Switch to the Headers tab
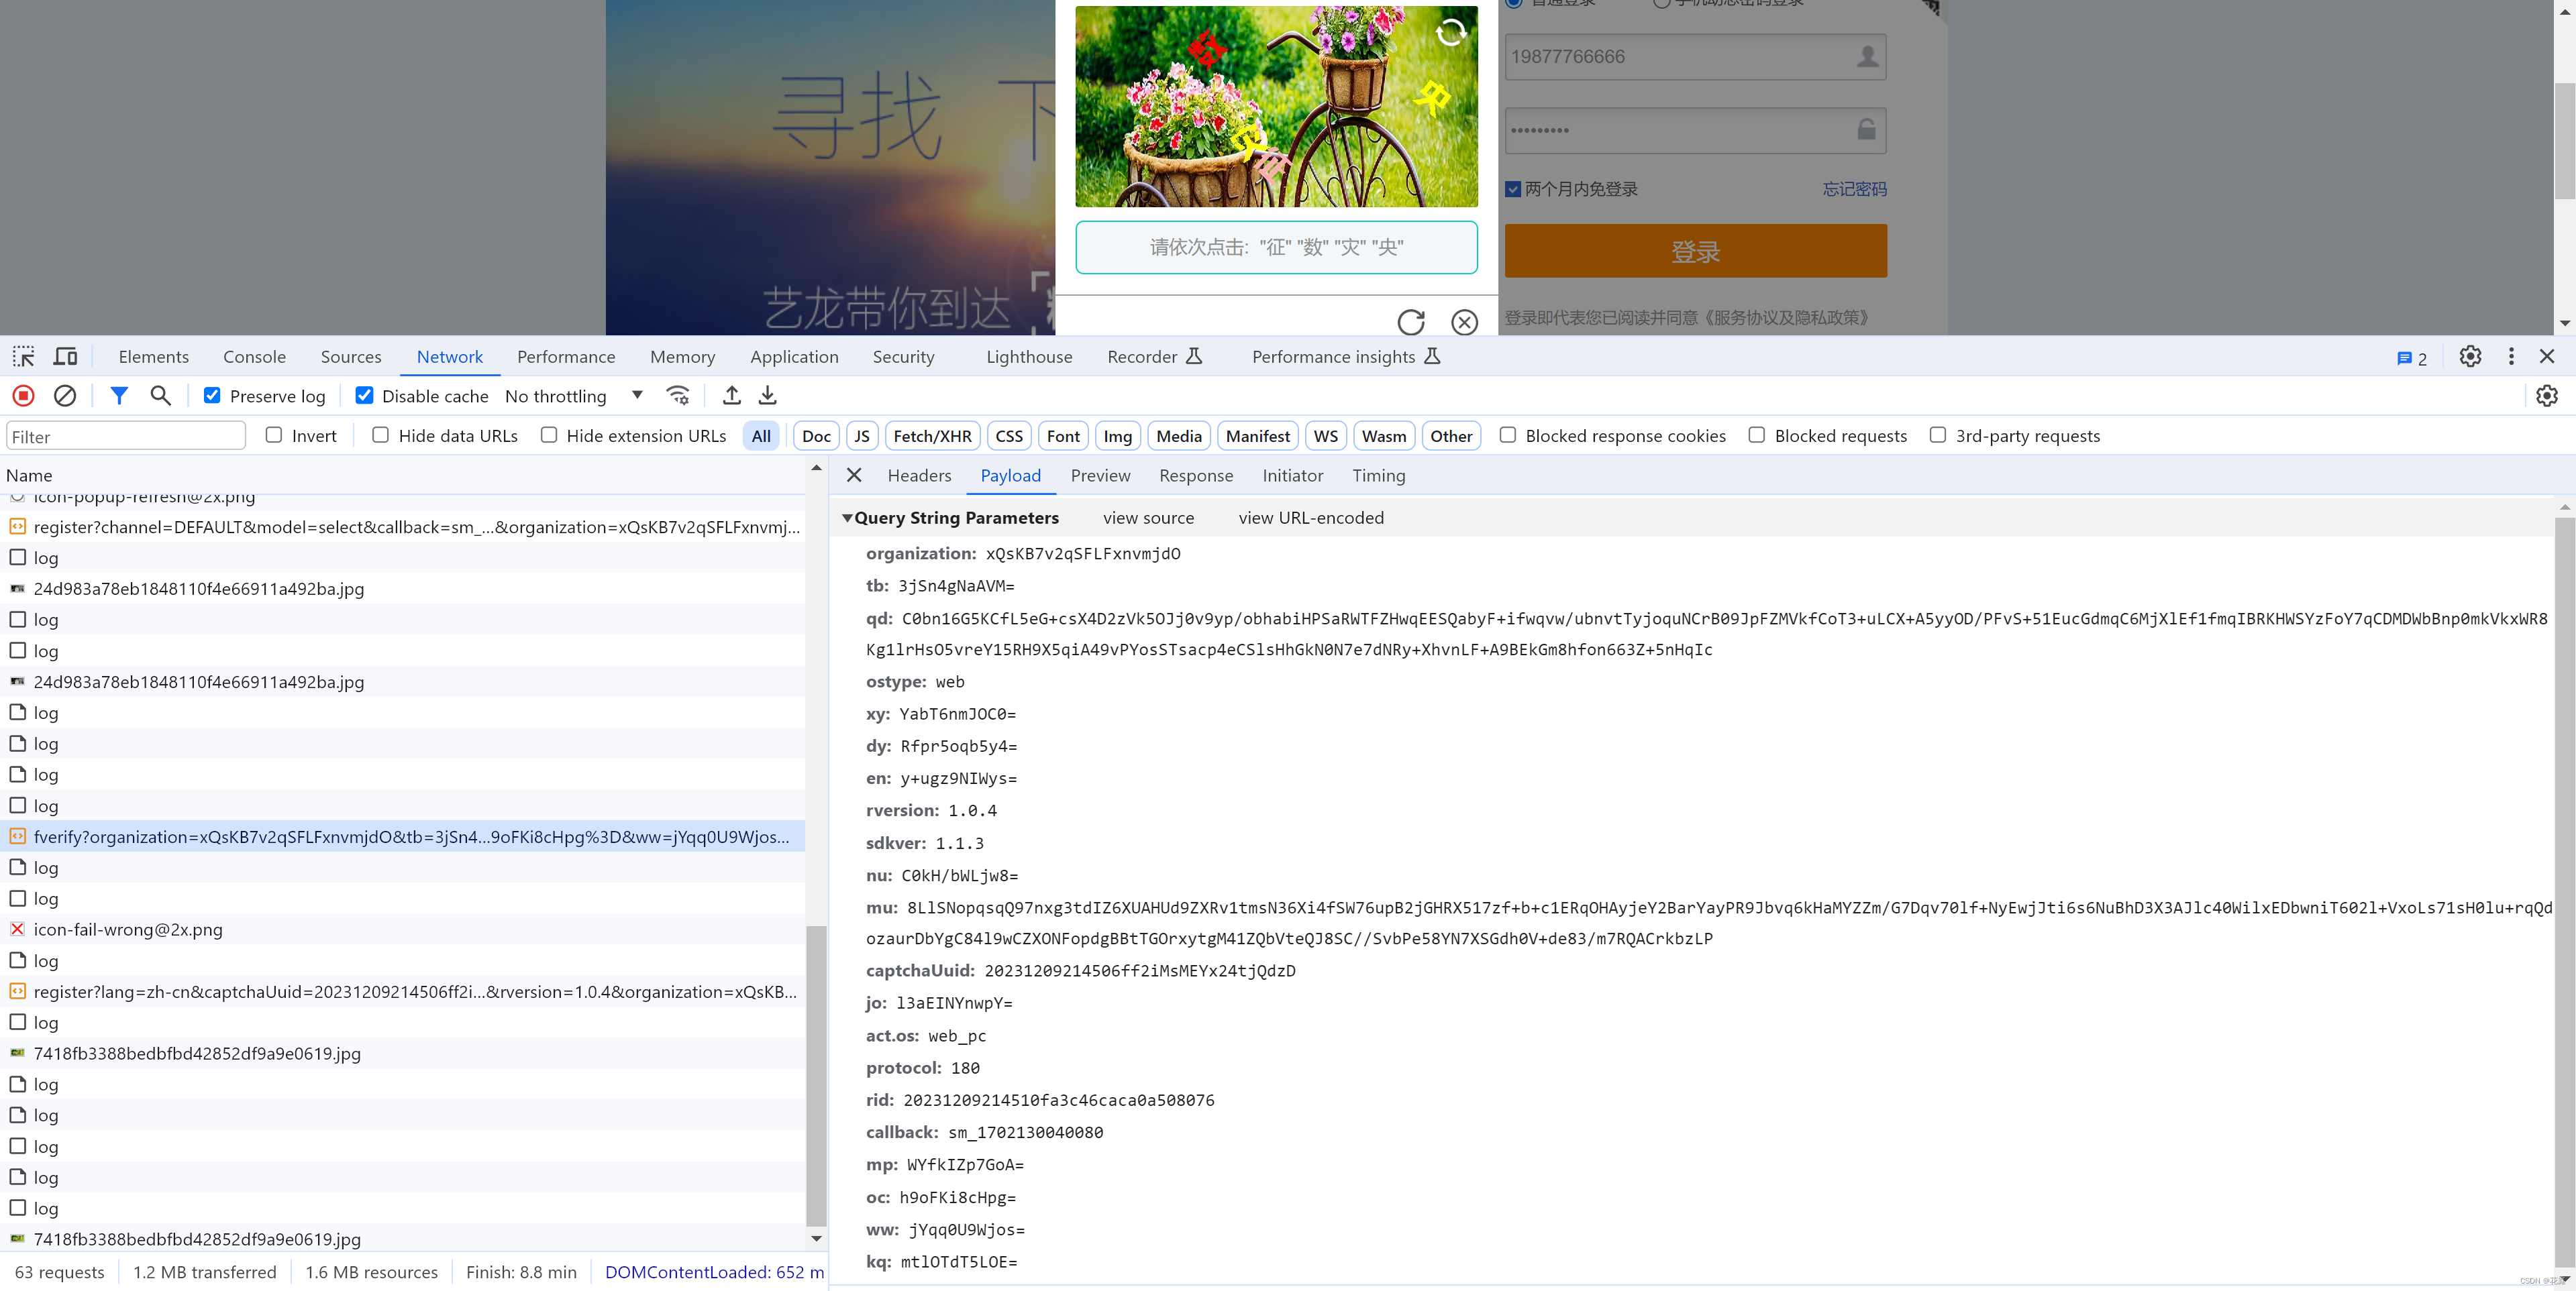Viewport: 2576px width, 1291px height. (x=919, y=475)
